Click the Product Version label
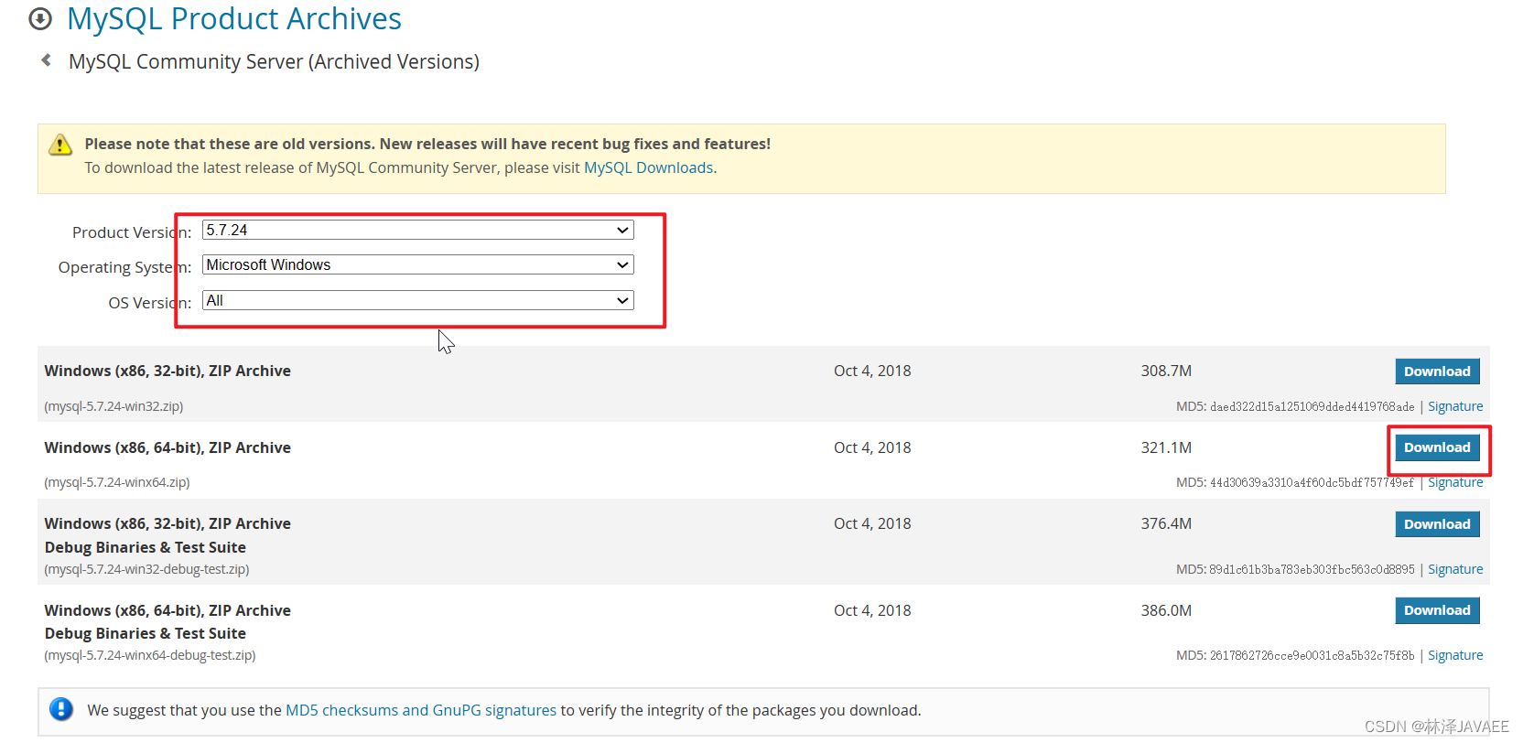Image resolution: width=1523 pixels, height=743 pixels. coord(132,232)
